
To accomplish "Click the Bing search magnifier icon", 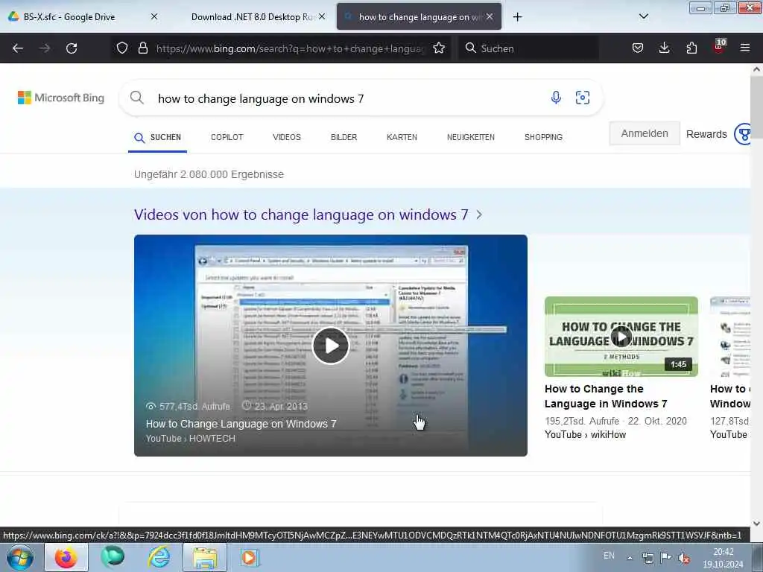I will coord(137,98).
